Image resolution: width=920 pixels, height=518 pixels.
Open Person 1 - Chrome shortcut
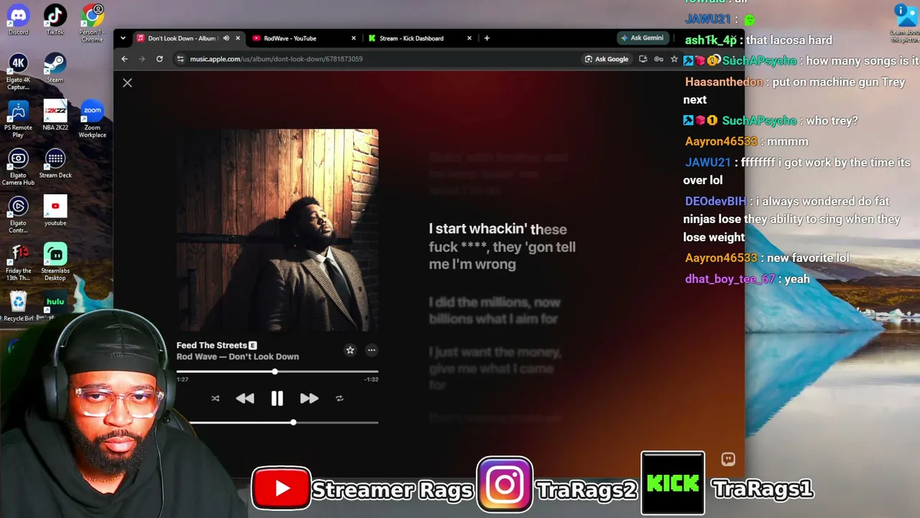coord(92,23)
